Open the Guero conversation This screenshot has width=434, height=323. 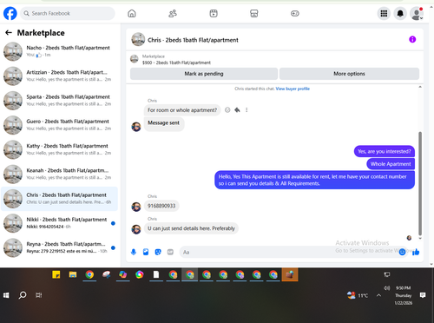coord(59,125)
